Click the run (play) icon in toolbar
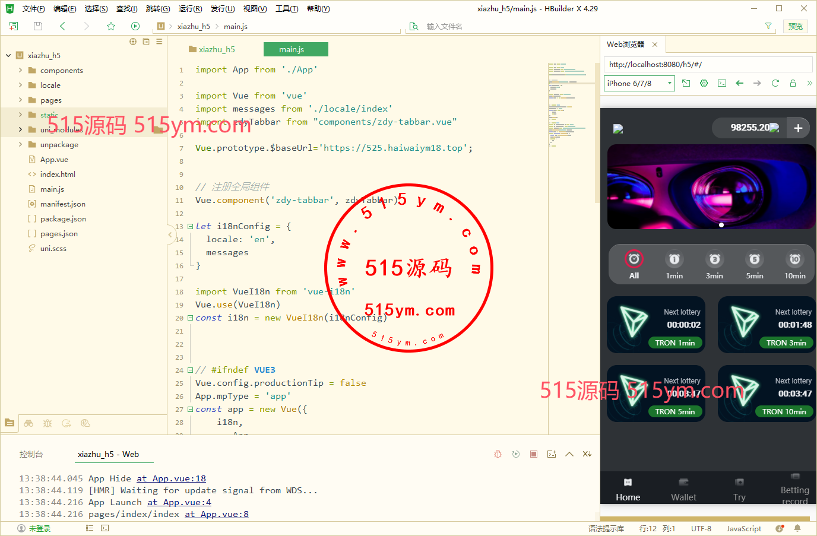The image size is (817, 536). 135,26
